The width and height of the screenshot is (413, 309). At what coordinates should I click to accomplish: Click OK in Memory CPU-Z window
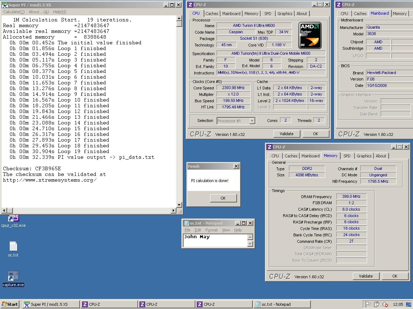pyautogui.click(x=395, y=276)
